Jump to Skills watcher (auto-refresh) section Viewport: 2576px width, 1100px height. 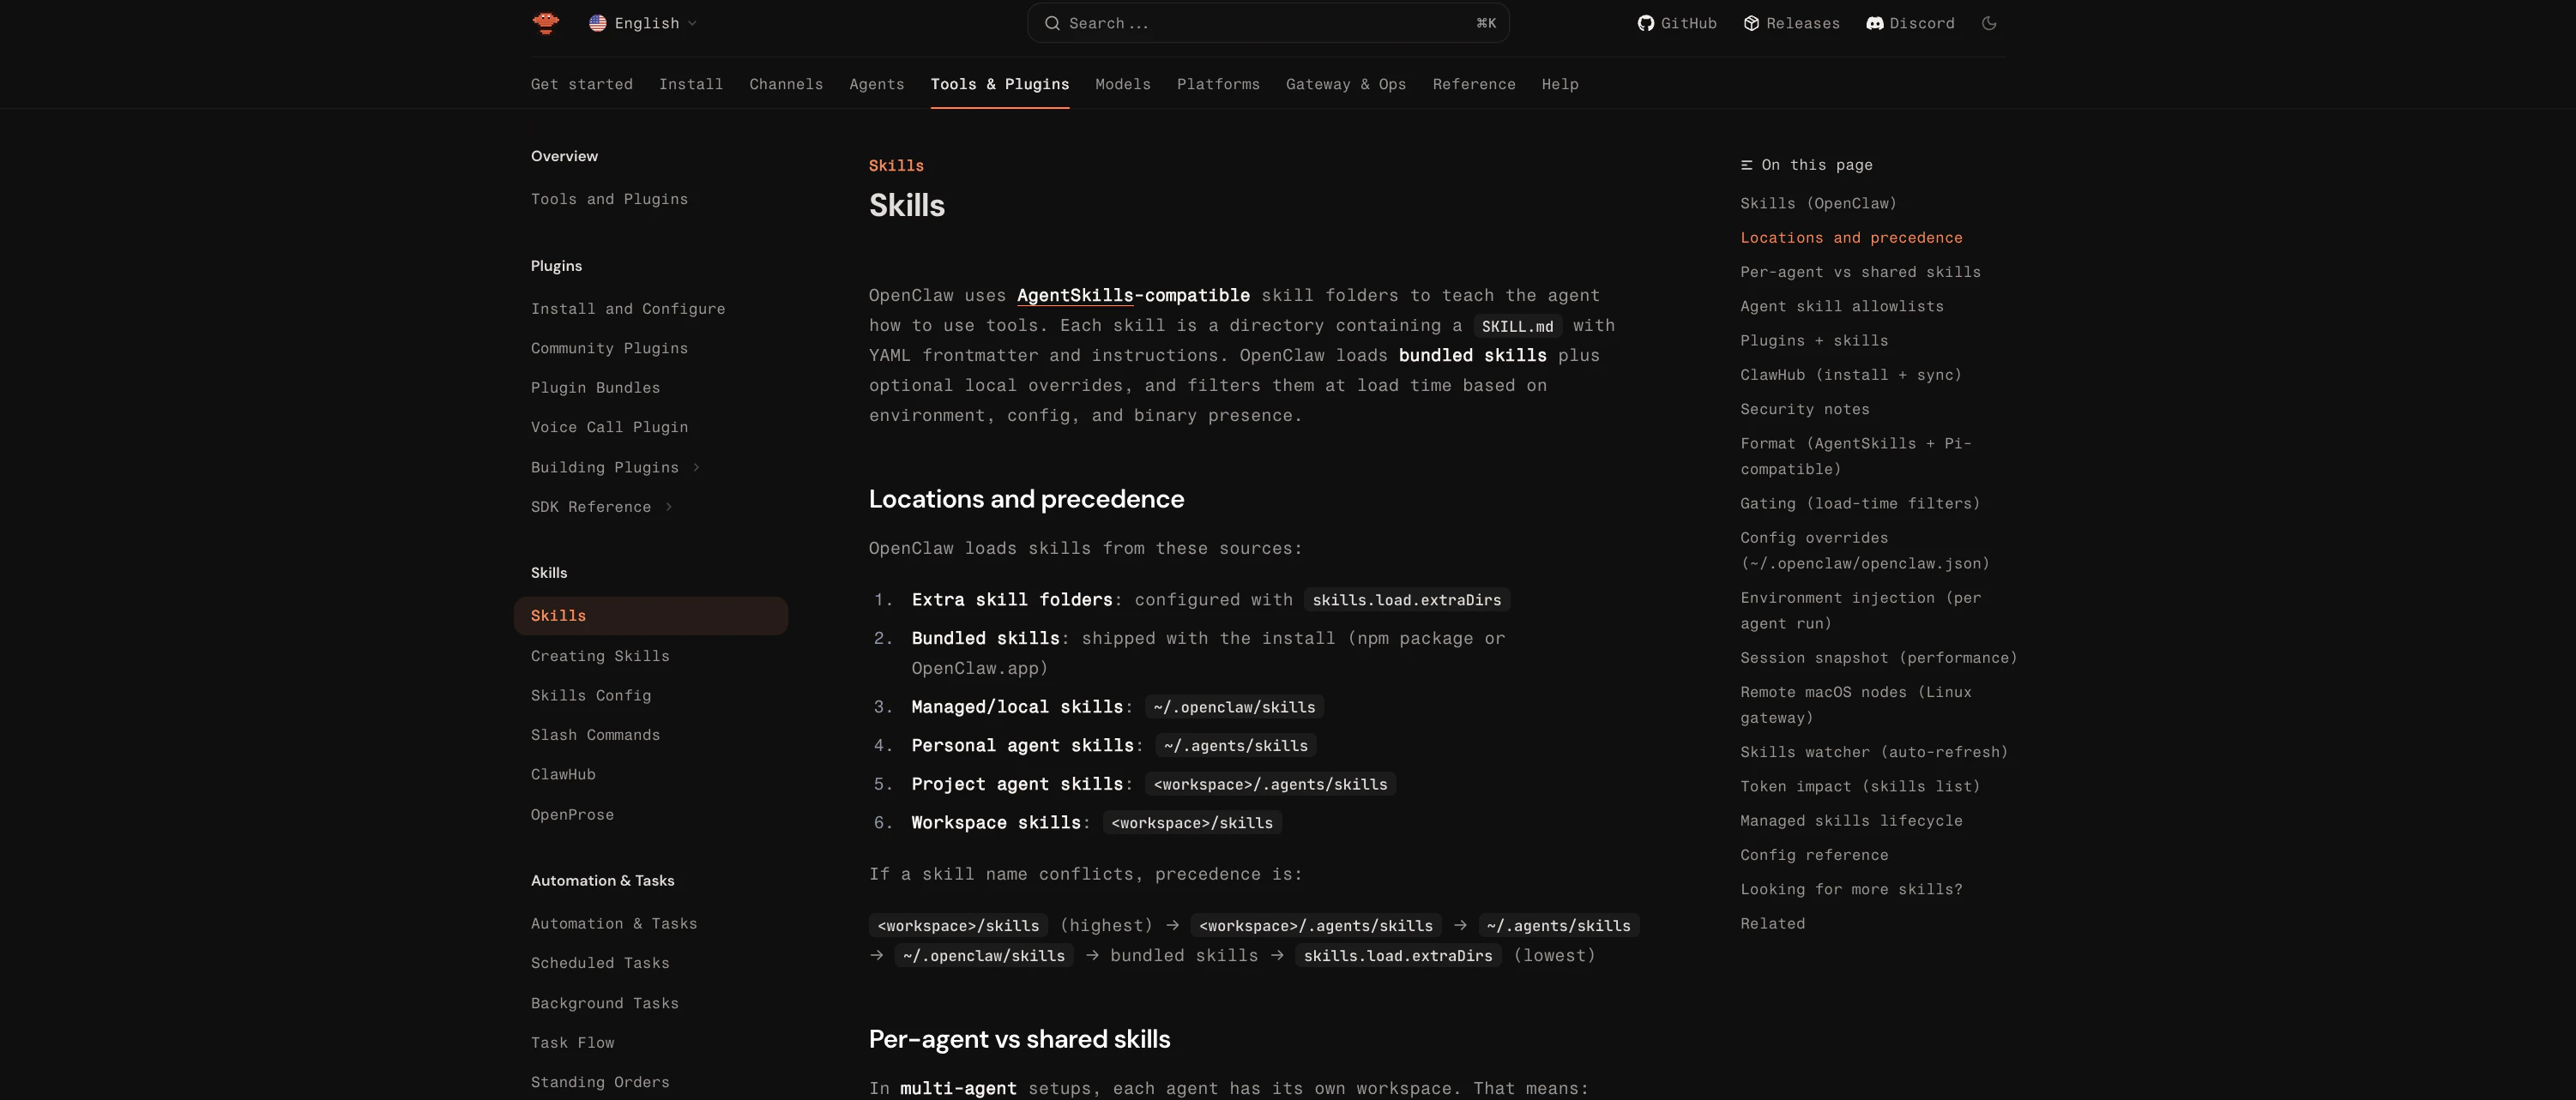coord(1874,752)
